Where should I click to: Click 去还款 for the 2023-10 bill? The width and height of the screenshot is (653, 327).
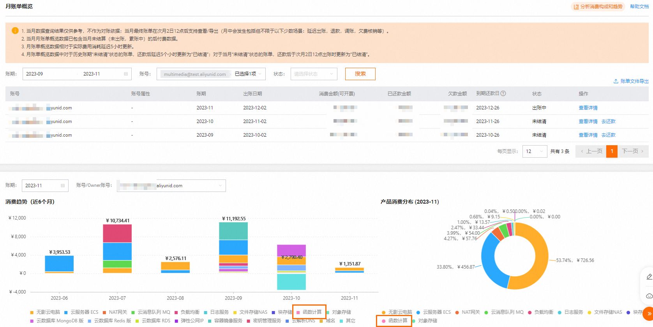tap(608, 121)
